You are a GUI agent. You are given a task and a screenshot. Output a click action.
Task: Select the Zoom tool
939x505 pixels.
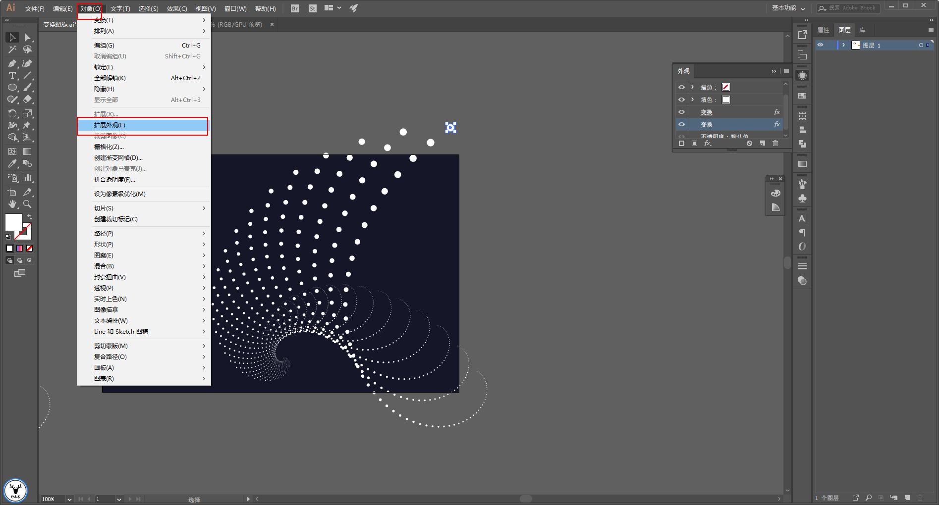click(x=27, y=204)
